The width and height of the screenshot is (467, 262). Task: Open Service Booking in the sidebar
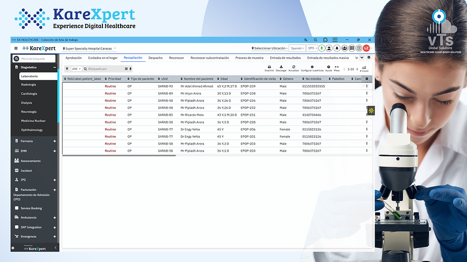pos(31,208)
